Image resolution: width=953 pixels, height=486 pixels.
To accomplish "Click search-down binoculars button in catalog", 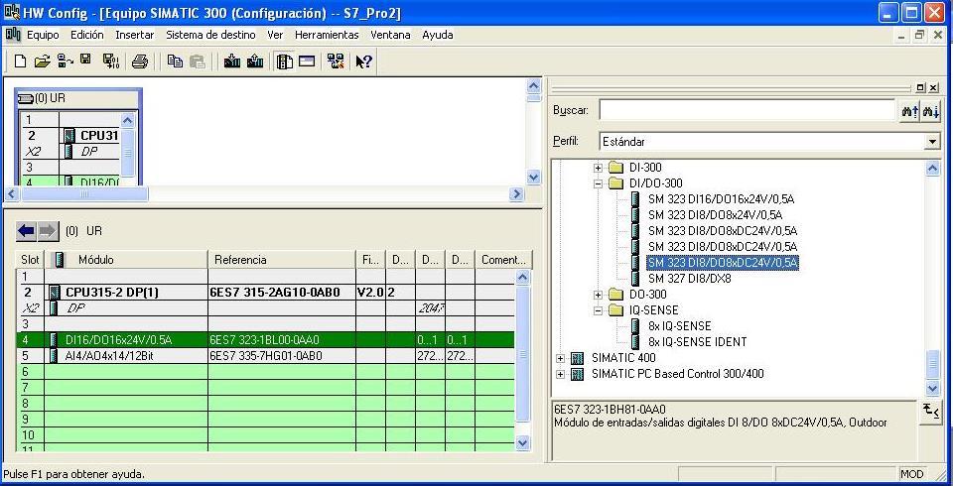I will click(930, 111).
